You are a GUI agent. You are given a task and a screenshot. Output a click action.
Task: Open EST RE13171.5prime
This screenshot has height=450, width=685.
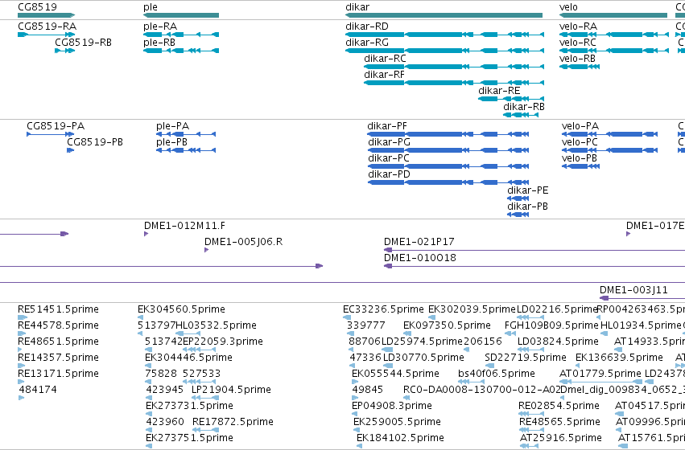point(21,382)
